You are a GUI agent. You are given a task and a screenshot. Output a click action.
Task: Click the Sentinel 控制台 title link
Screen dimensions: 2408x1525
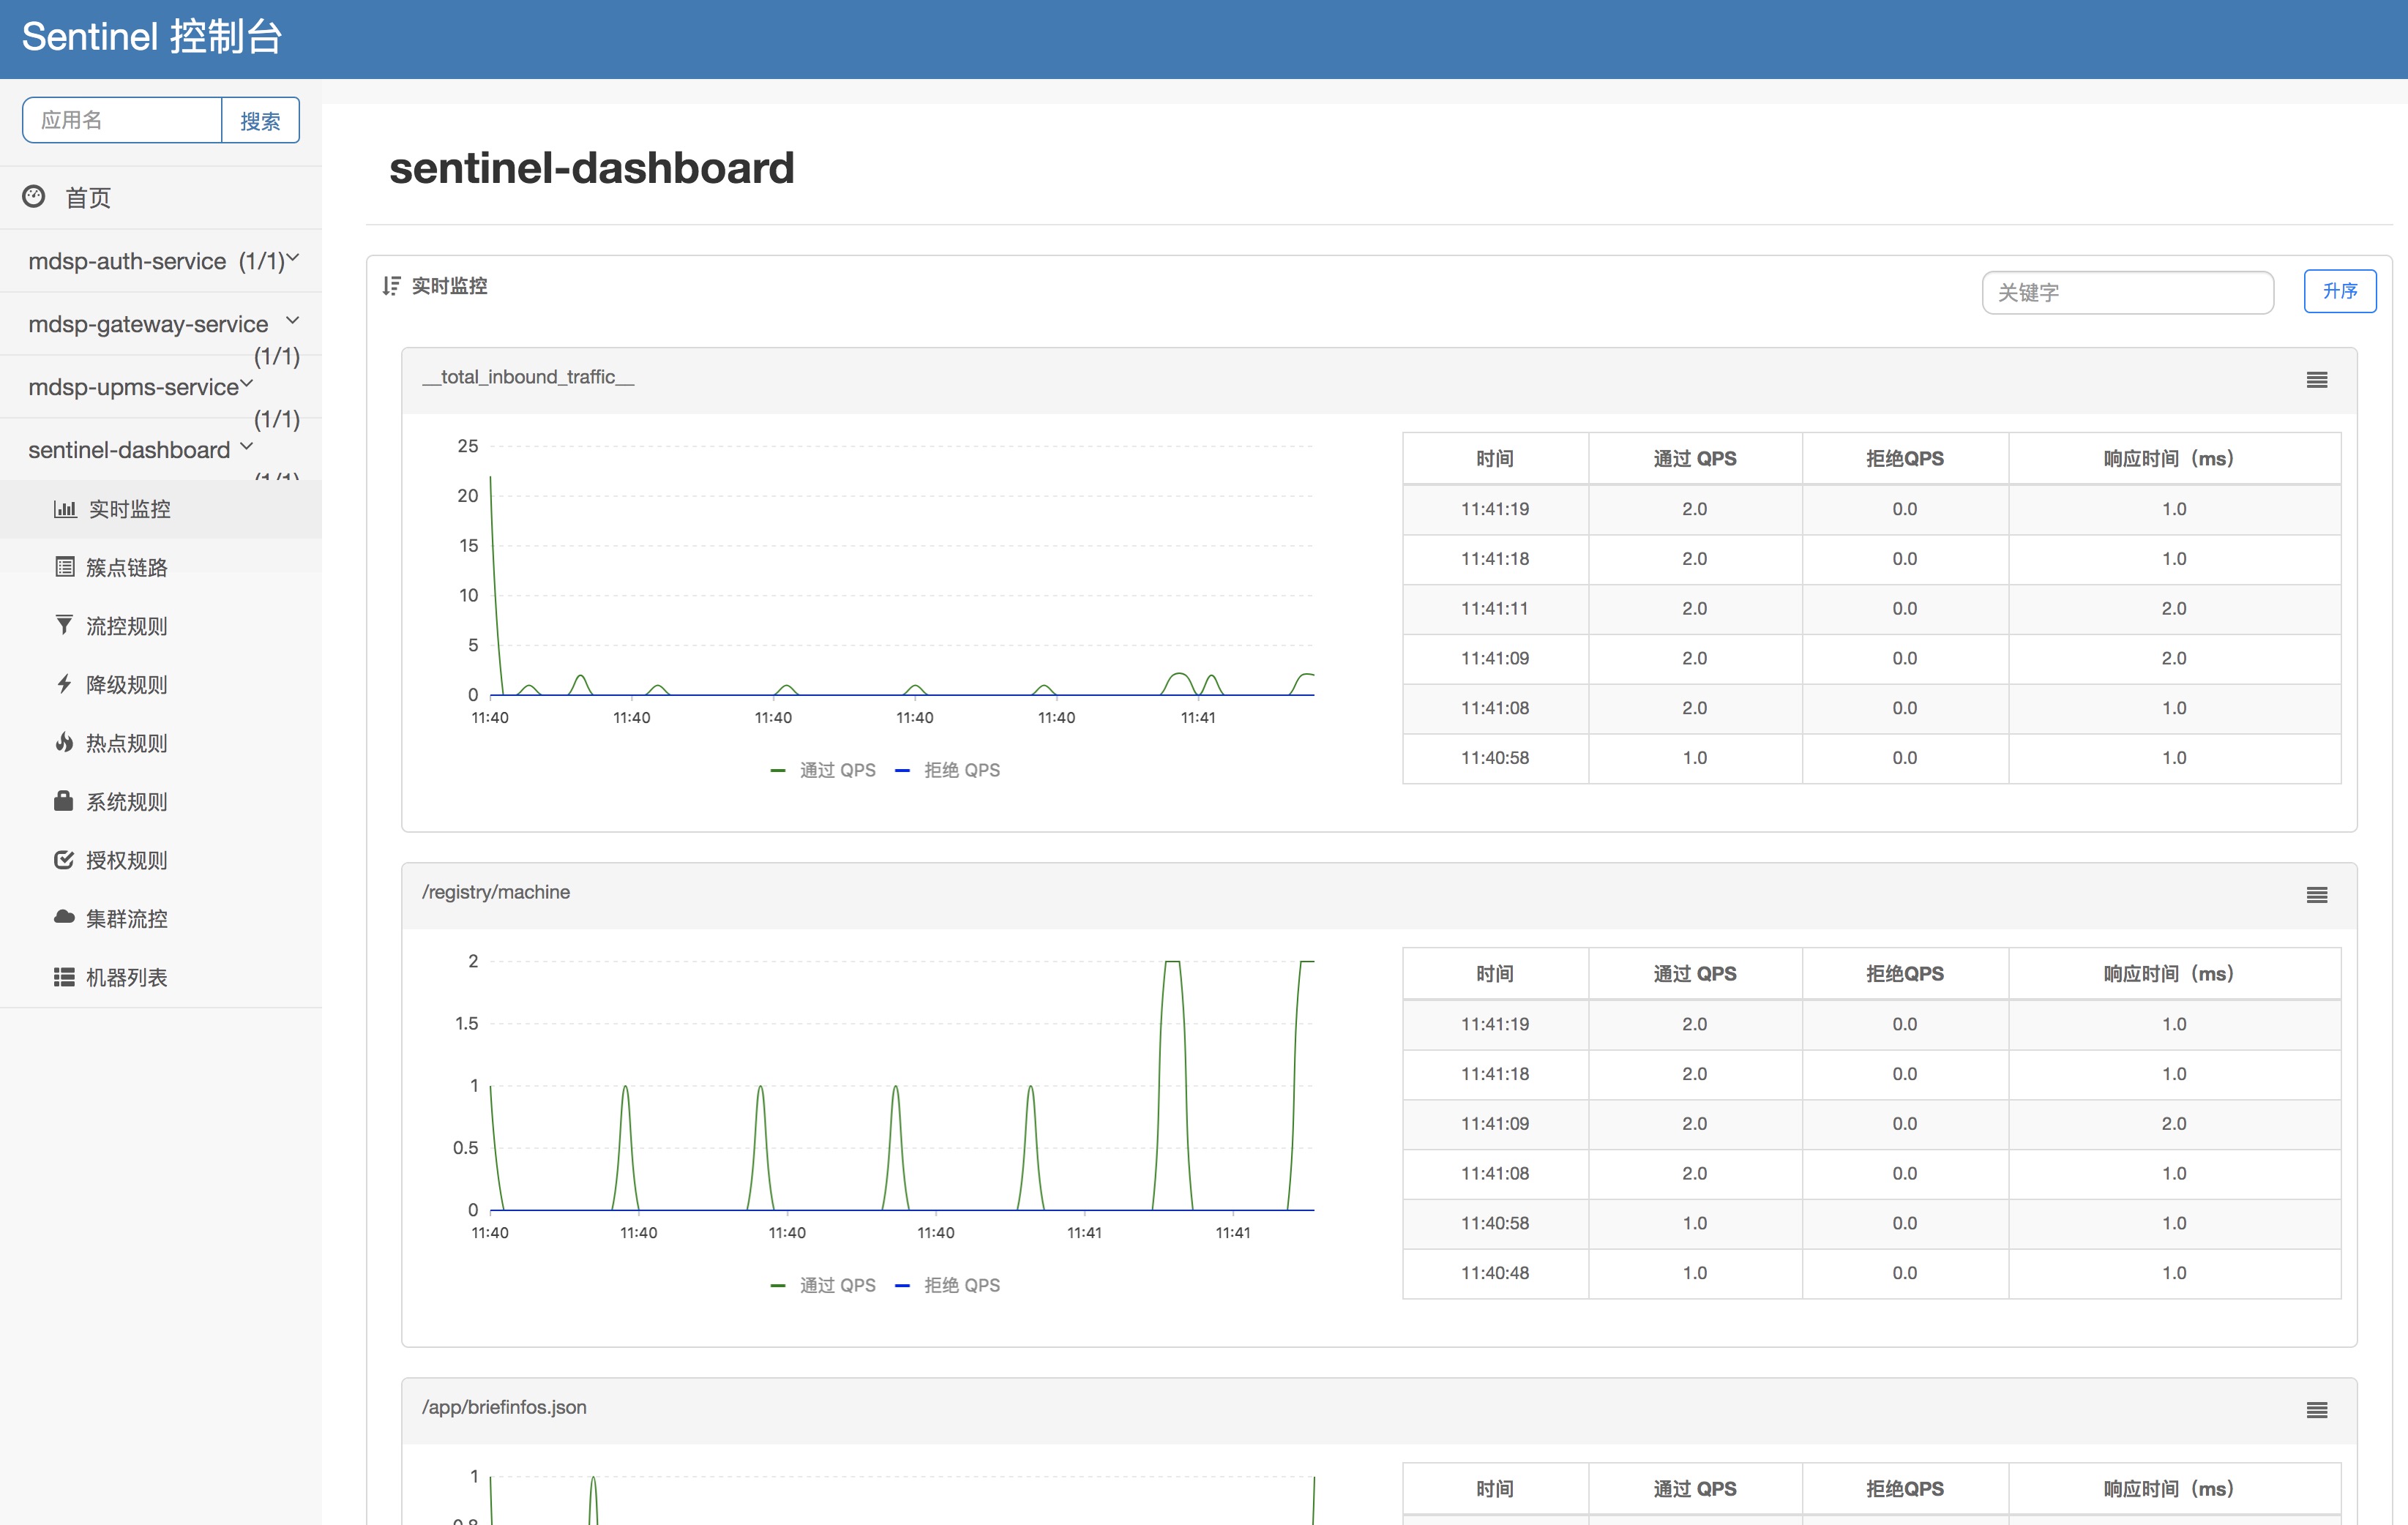[x=152, y=37]
